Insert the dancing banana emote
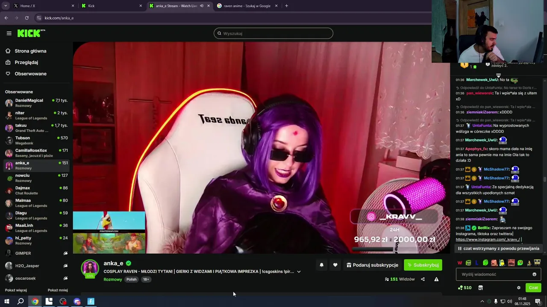 pyautogui.click(x=529, y=263)
